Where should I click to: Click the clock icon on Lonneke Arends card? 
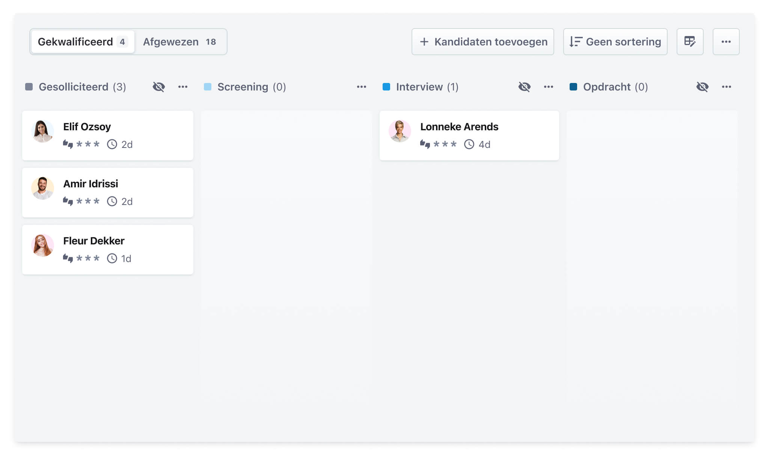tap(469, 144)
